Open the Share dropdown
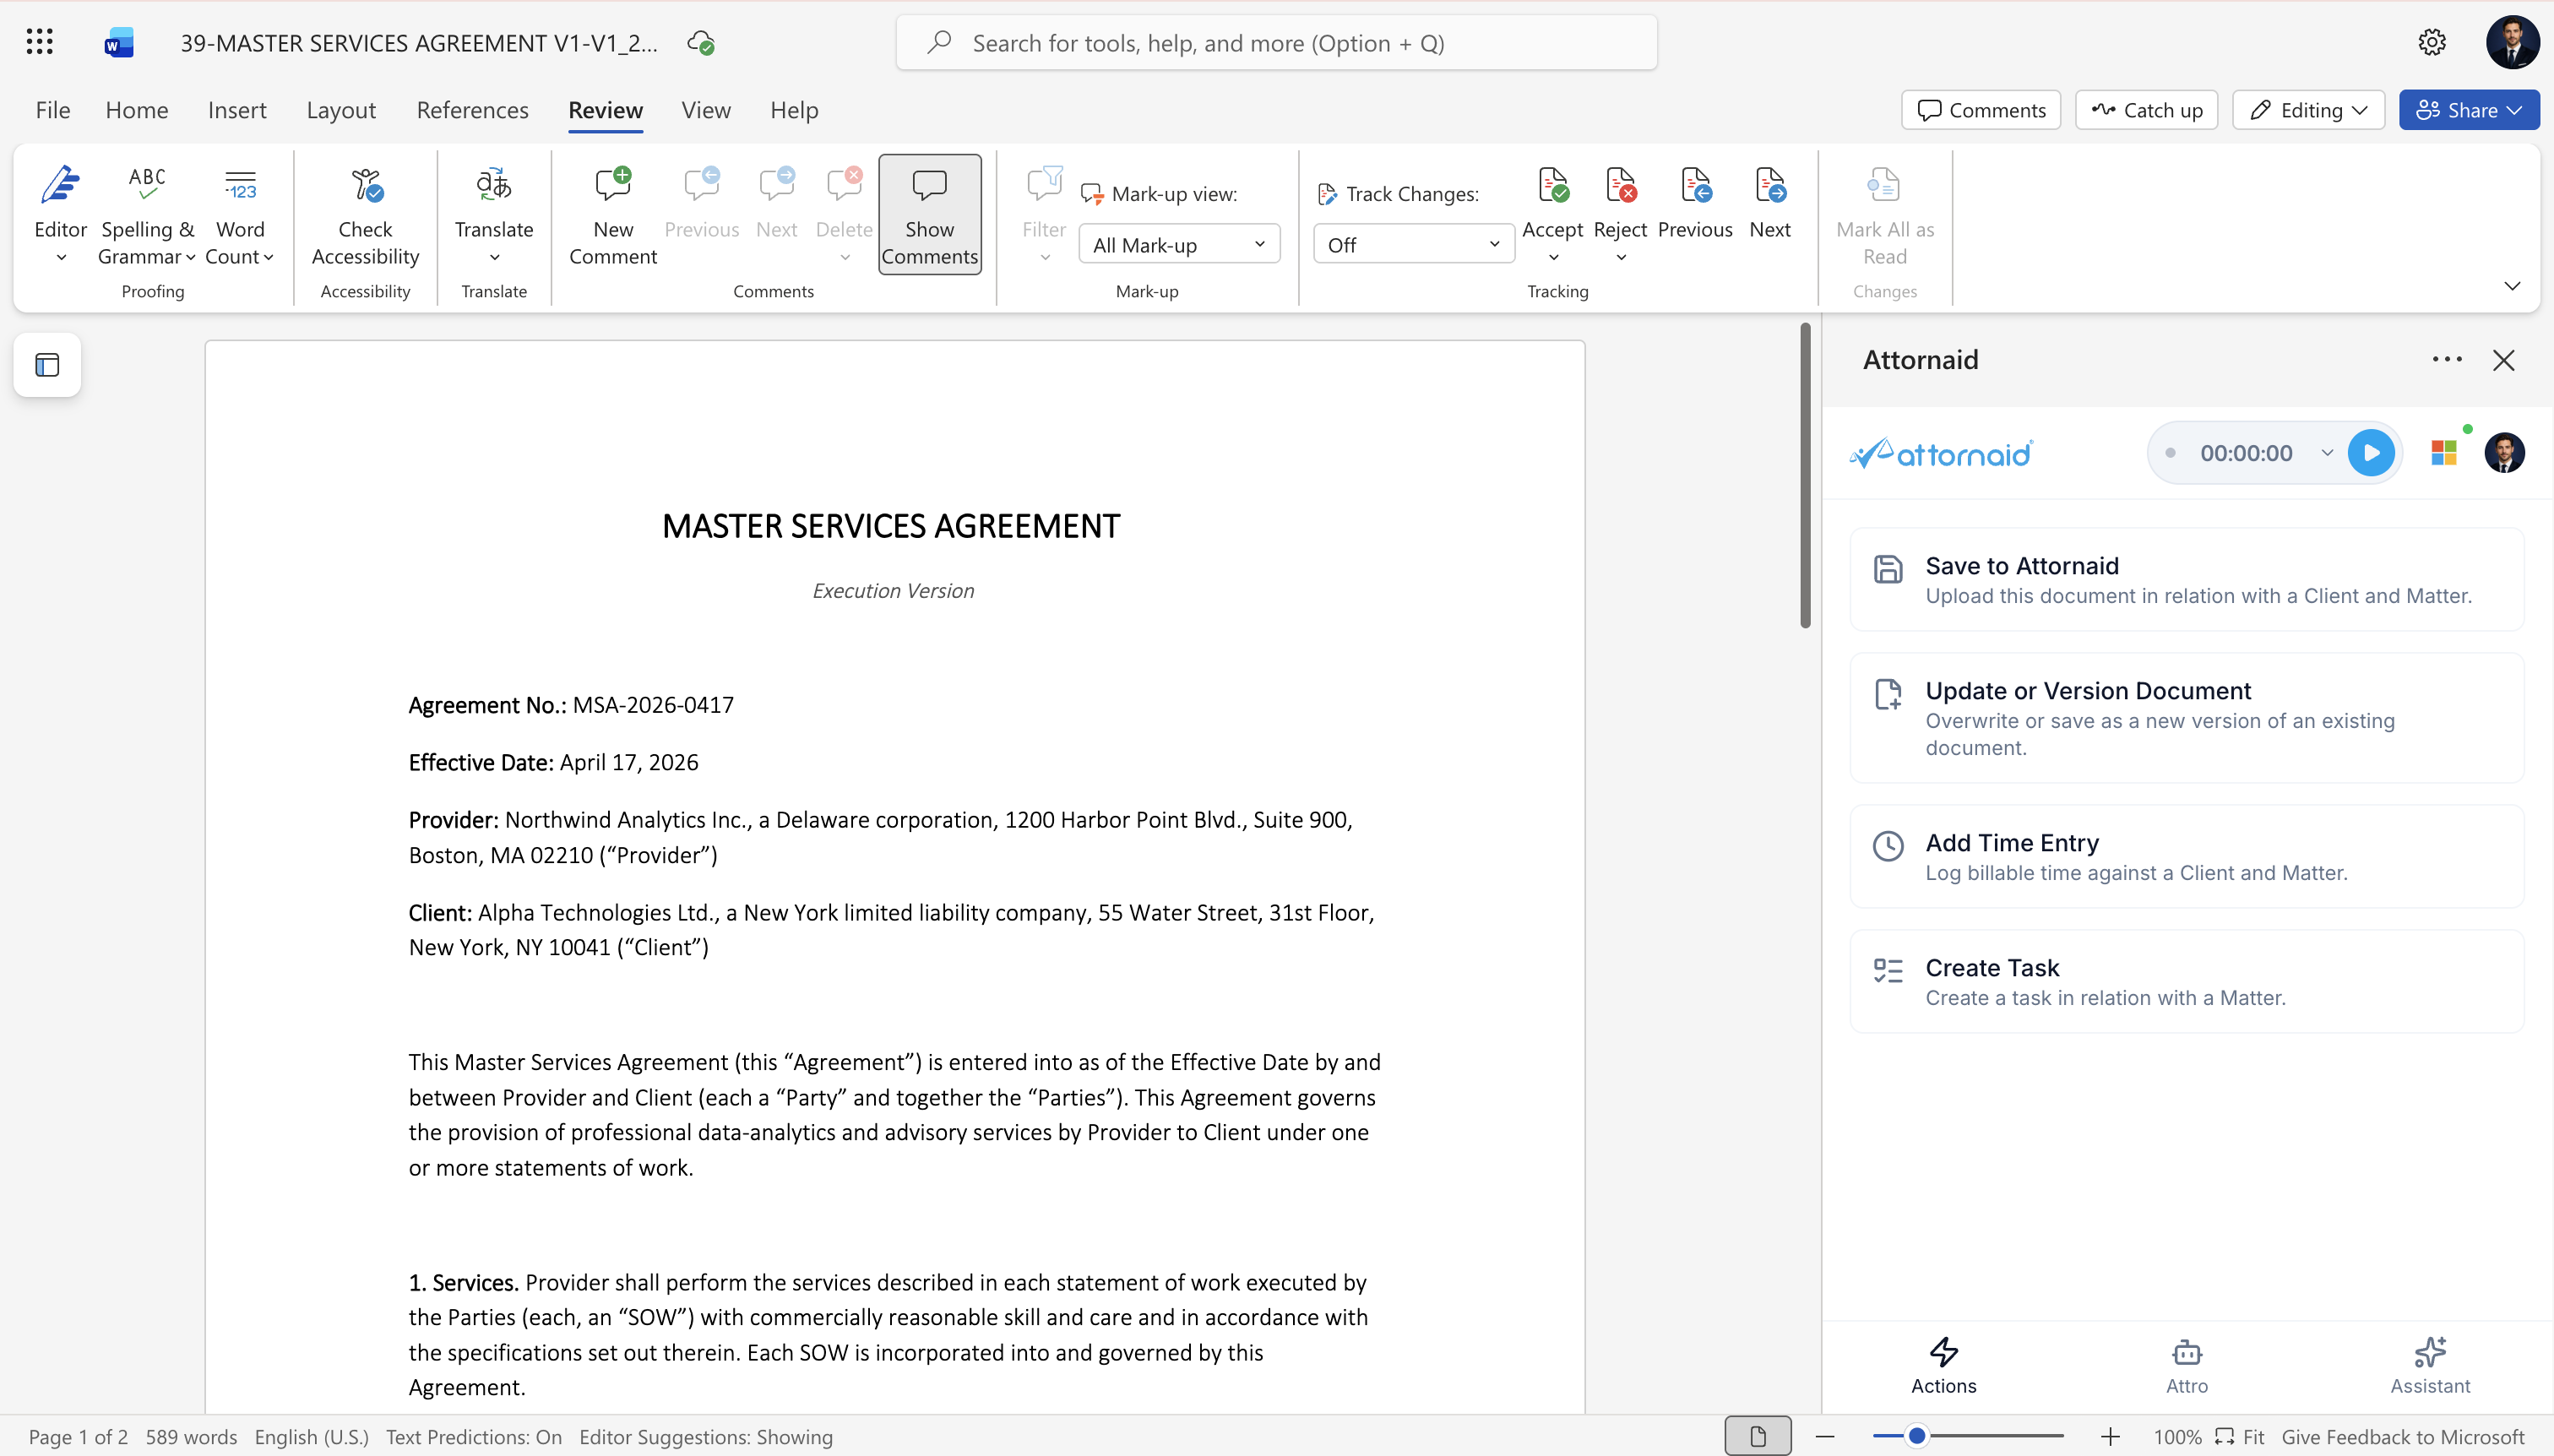 tap(2469, 110)
